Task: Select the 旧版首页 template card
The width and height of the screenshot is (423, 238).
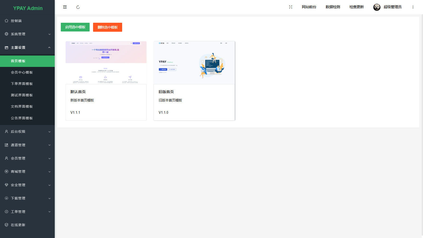Action: point(194,81)
